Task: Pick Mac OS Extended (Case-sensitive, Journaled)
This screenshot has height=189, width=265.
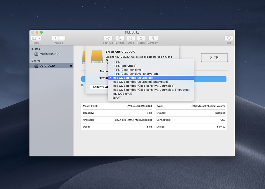Action: (x=151, y=86)
